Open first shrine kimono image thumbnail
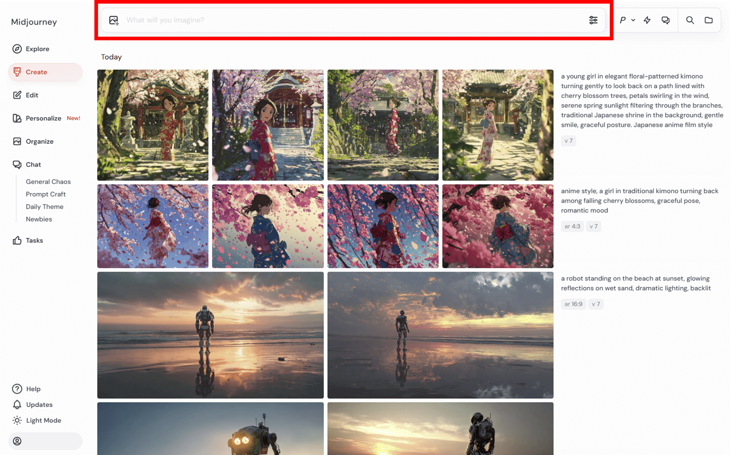The image size is (730, 455). tap(153, 125)
